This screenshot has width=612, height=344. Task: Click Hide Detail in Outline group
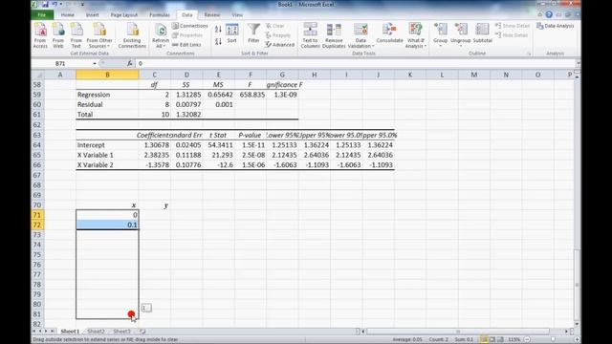[x=512, y=35]
